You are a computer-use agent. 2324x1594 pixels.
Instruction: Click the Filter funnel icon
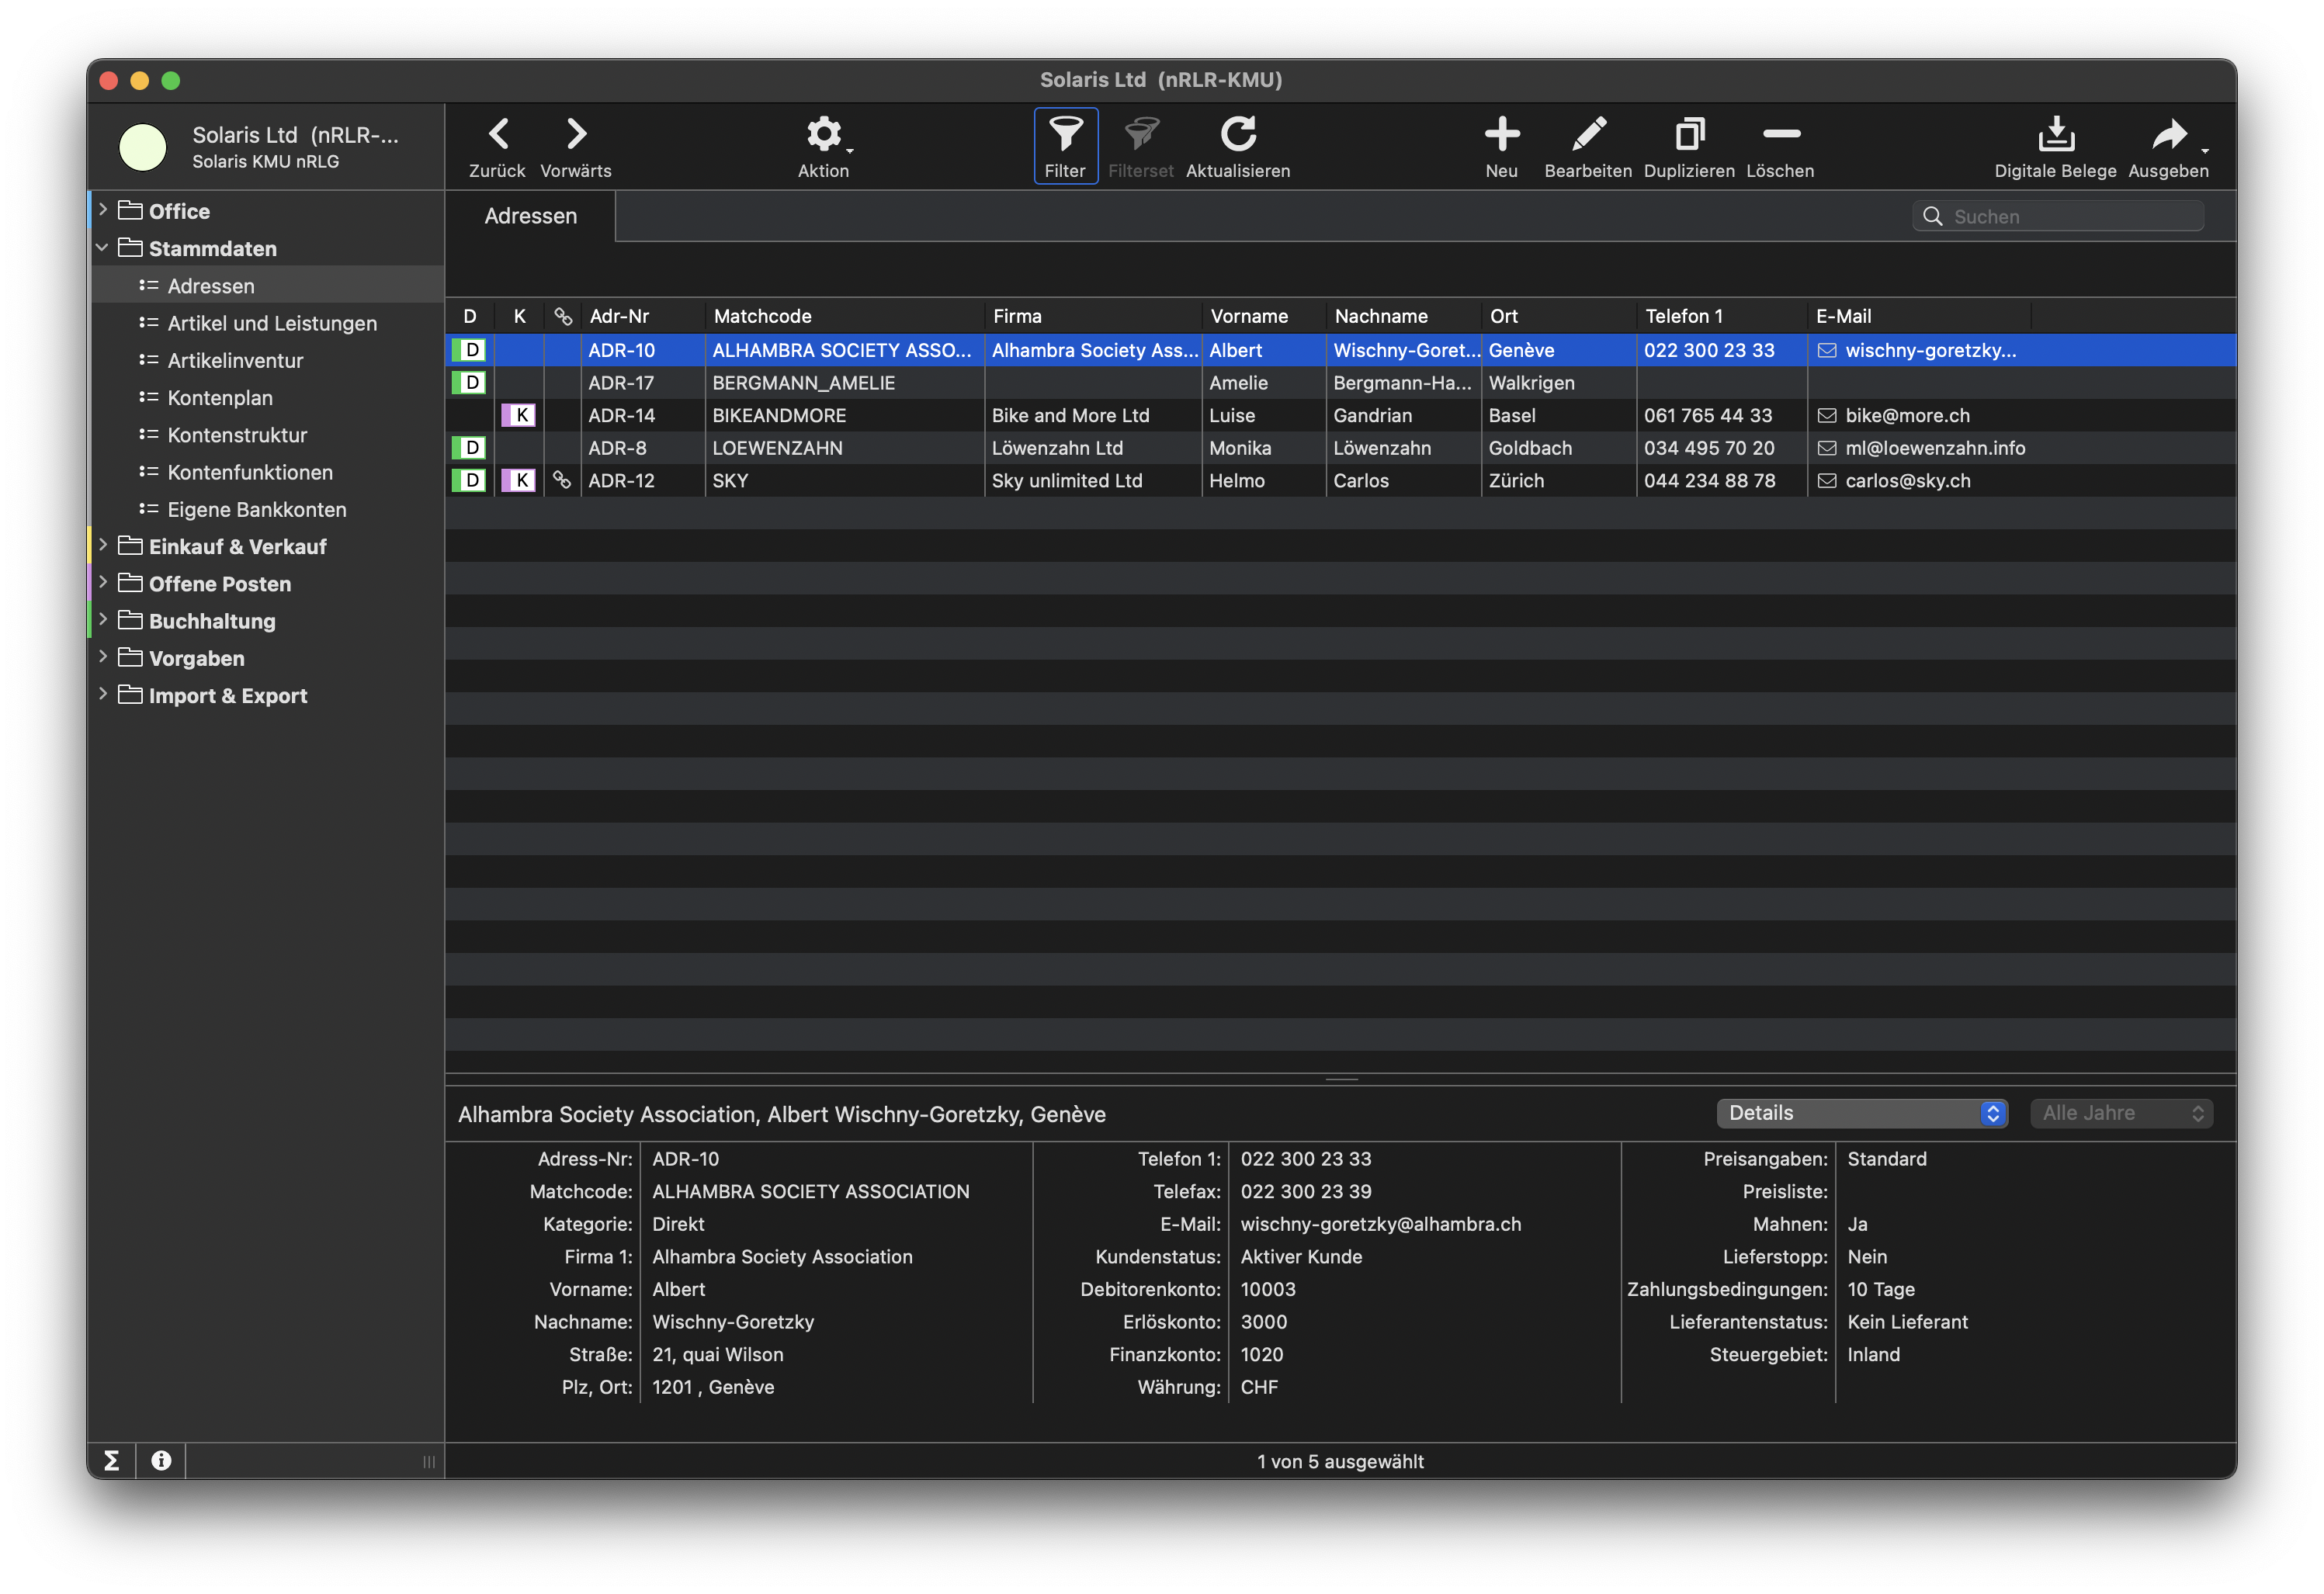1065,134
